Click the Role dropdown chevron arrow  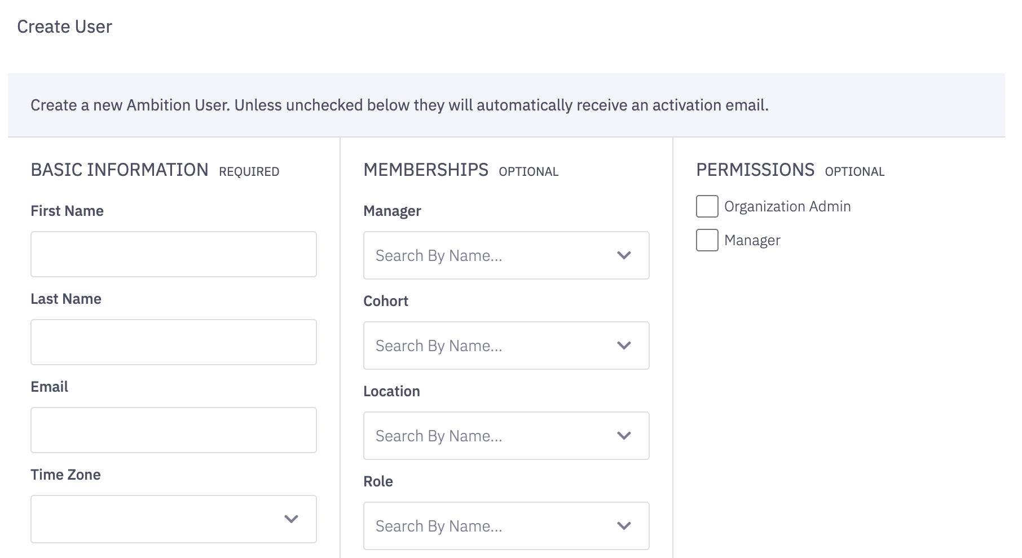pos(624,526)
